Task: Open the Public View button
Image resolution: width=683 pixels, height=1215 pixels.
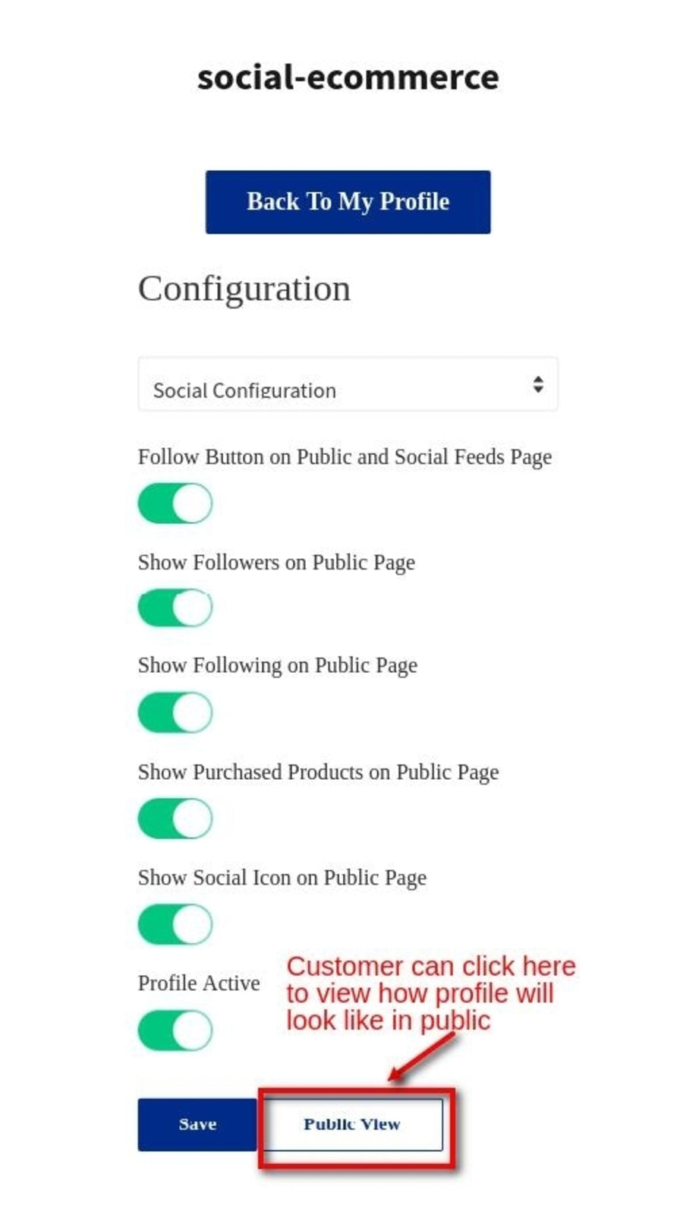Action: pyautogui.click(x=352, y=1125)
